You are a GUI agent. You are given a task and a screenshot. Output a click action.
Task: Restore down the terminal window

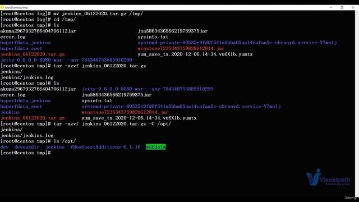342,7
